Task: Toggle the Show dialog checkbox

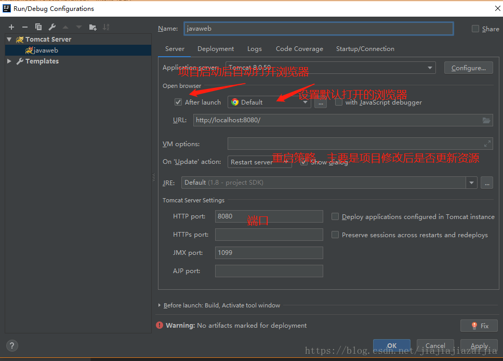Action: [304, 162]
